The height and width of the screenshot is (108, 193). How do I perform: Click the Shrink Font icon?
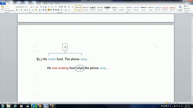tap(33, 7)
